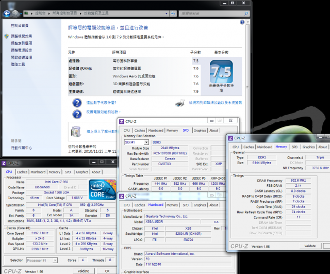The height and width of the screenshot is (274, 330).
Task: Click the scrollbar up arrow in Control Panel
Action: [x=247, y=22]
